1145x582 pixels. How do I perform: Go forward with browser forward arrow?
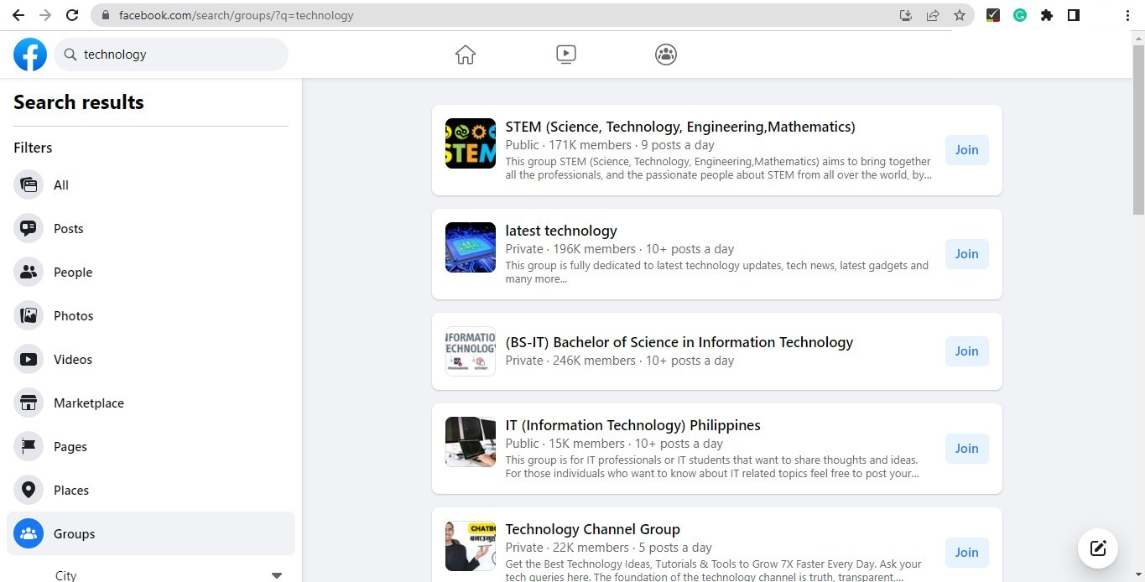pyautogui.click(x=45, y=15)
